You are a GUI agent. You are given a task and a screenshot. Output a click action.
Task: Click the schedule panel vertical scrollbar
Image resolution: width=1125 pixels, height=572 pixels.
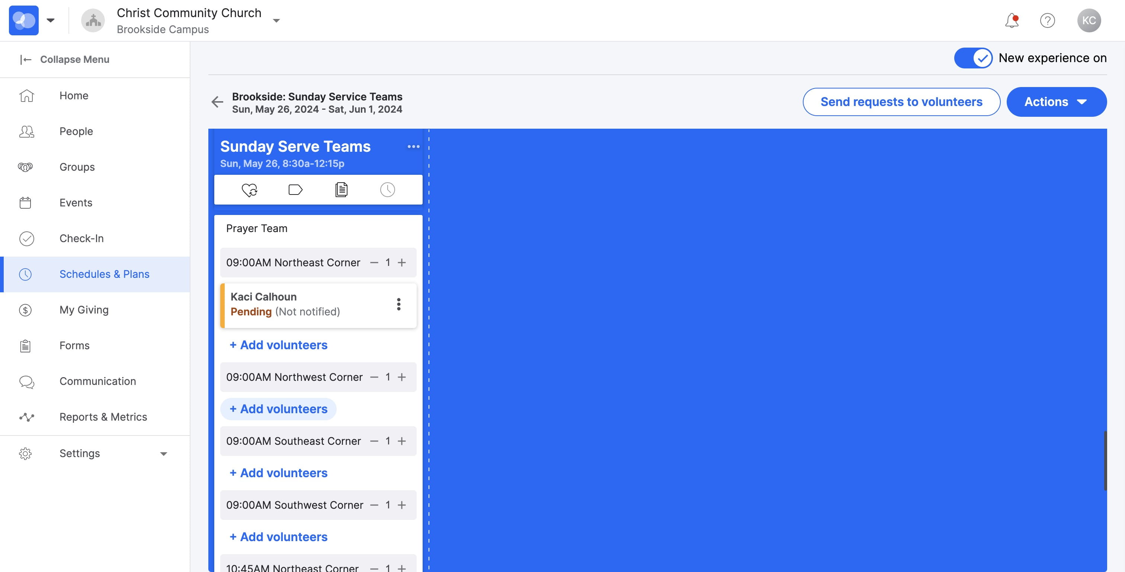[1105, 461]
